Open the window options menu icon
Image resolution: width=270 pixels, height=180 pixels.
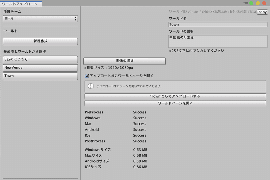[245, 3]
